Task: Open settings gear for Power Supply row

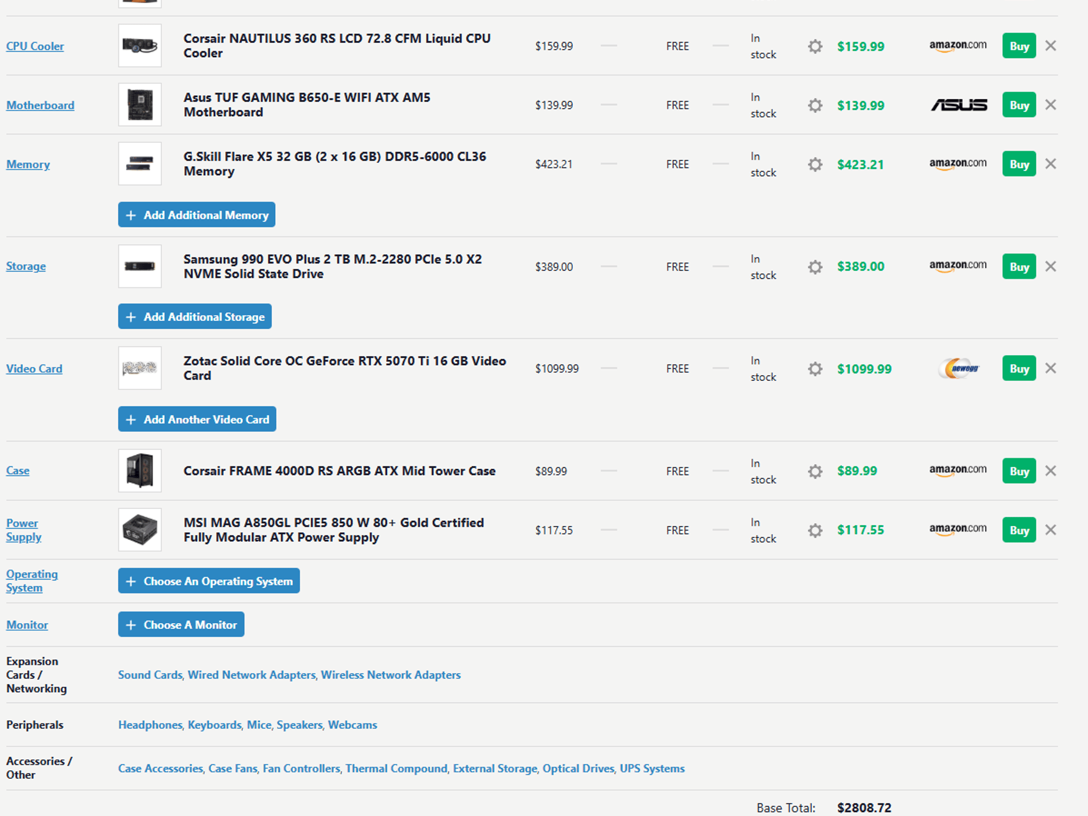Action: coord(815,530)
